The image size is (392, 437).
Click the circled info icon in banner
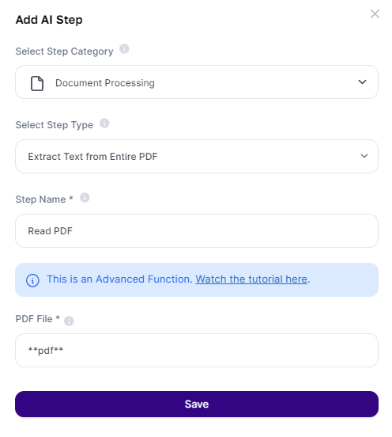tap(32, 280)
